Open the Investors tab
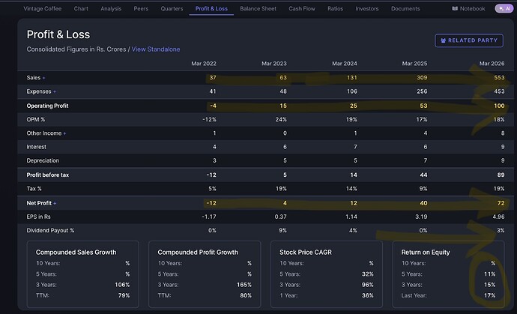Viewport: 517px width, 314px height. point(367,8)
